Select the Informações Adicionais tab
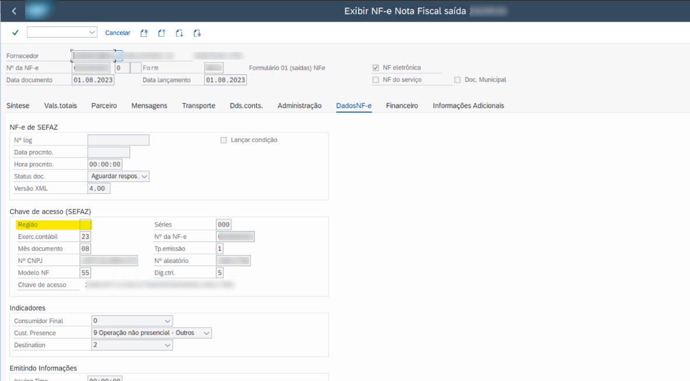 click(x=468, y=106)
